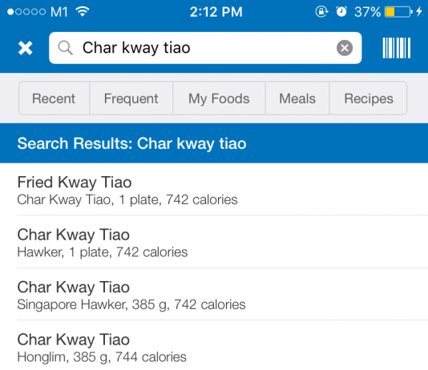Clear the search text with the gray X
Screen dimensions: 428x370
pyautogui.click(x=345, y=48)
